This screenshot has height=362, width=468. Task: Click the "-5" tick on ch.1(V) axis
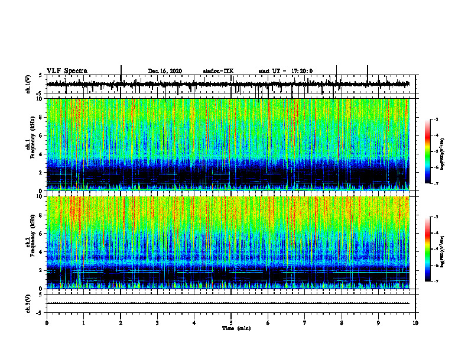pyautogui.click(x=40, y=93)
